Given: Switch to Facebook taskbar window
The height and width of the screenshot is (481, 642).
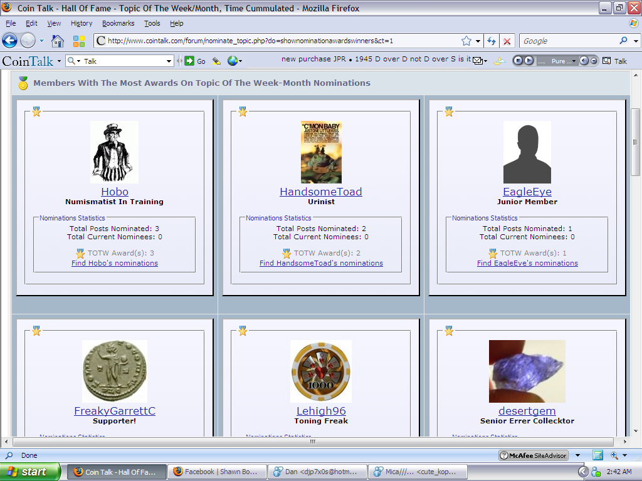Looking at the screenshot, I should click(x=217, y=472).
